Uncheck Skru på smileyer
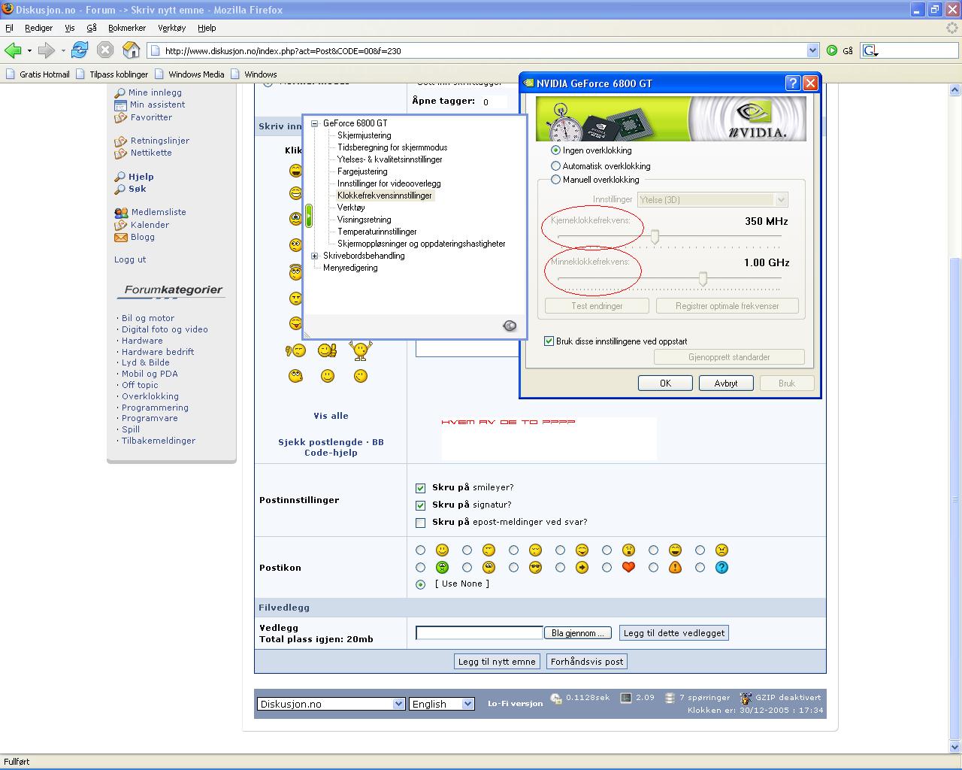Viewport: 962px width, 770px height. 420,488
